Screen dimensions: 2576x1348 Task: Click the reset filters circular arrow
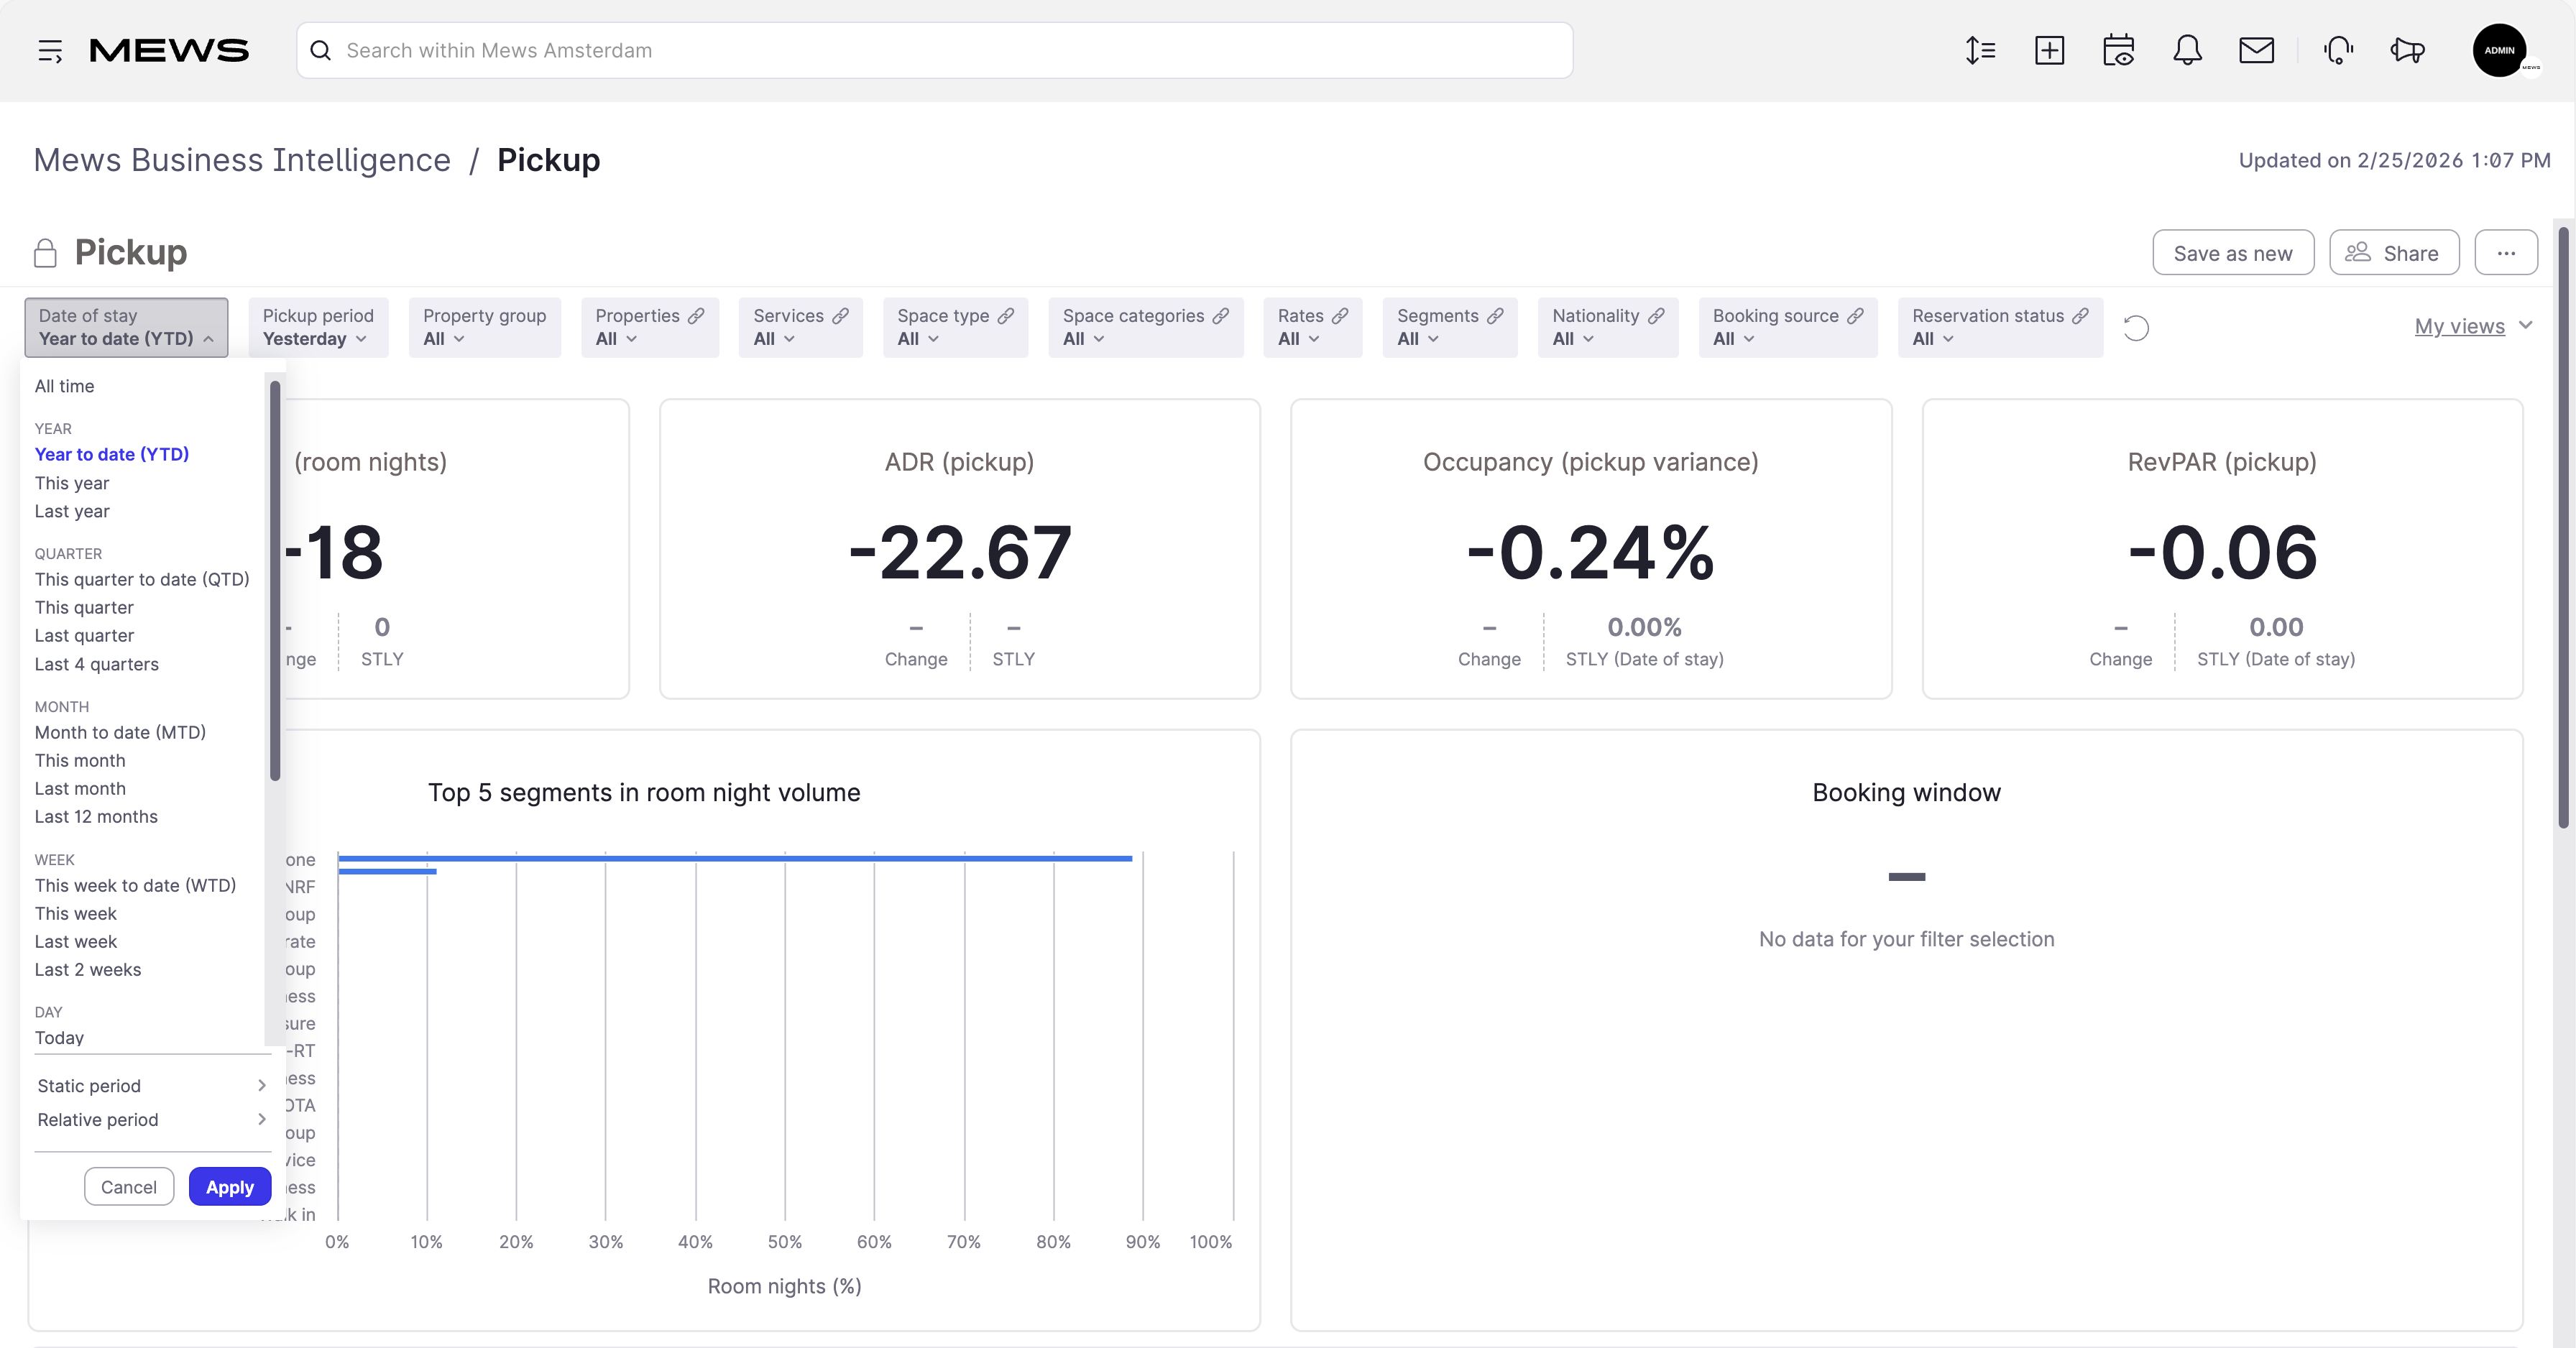click(2135, 328)
